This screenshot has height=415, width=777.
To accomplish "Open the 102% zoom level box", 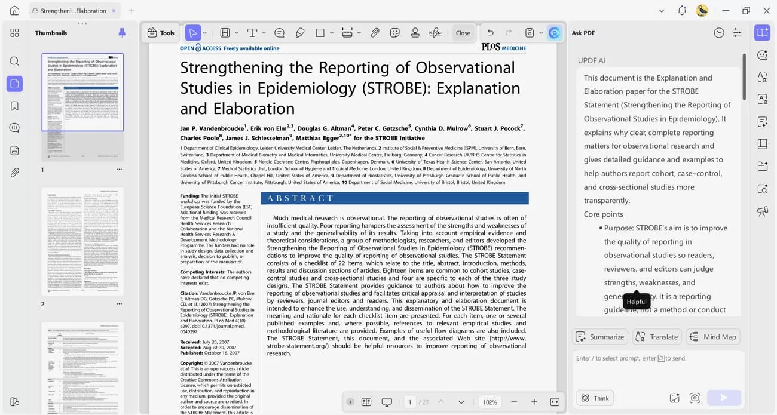I will click(490, 402).
